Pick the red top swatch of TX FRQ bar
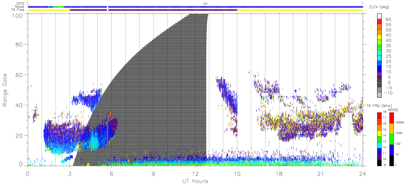408x188 pixels. (x=379, y=115)
